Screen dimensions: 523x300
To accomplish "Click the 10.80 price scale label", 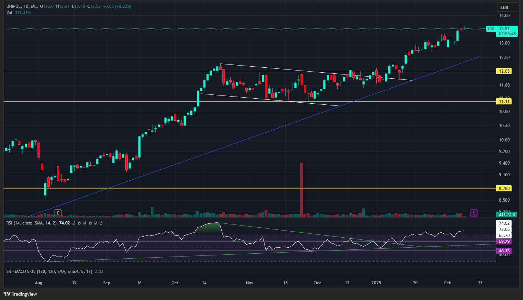I will click(x=504, y=112).
